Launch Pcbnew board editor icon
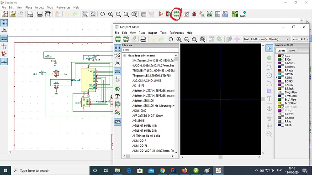312x175 pixels. click(x=235, y=14)
